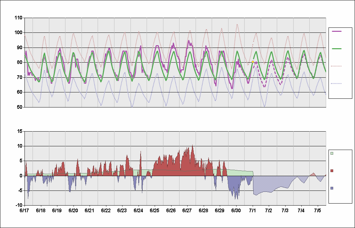This screenshot has width=355, height=228.
Task: Click the blue square in lower legend
Action: point(332,188)
